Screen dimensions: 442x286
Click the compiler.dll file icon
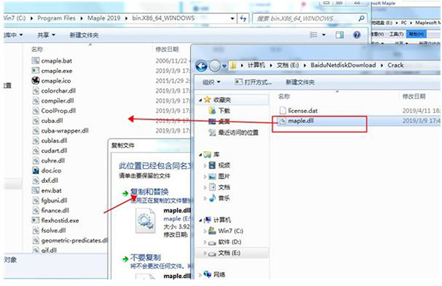[35, 101]
